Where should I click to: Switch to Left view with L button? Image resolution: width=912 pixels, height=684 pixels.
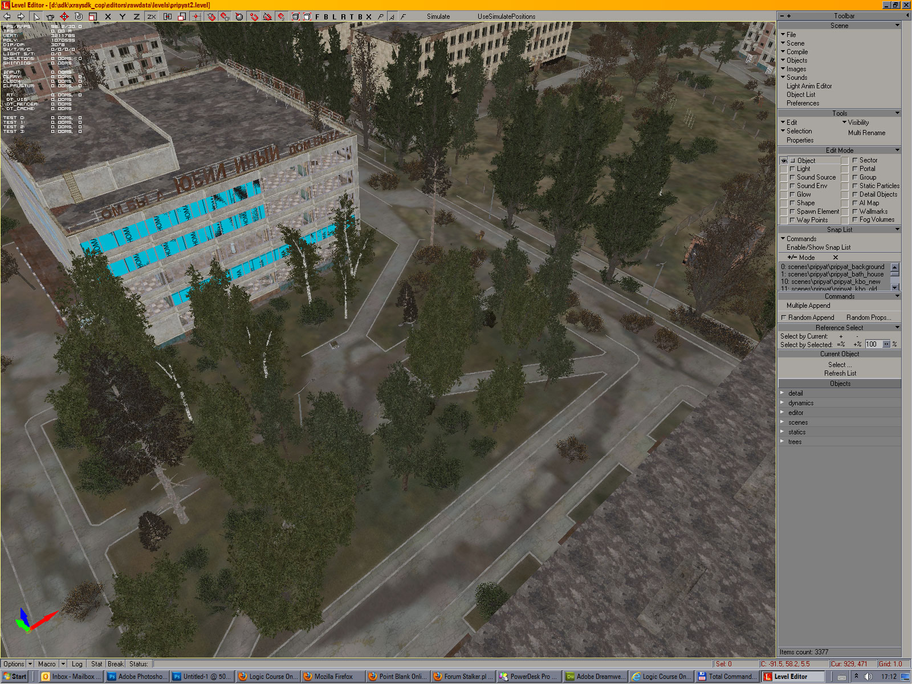(335, 17)
